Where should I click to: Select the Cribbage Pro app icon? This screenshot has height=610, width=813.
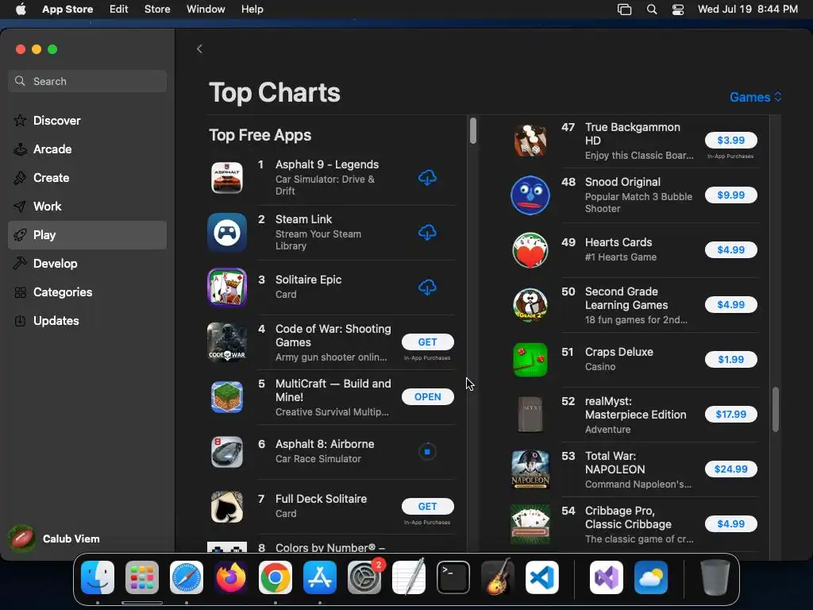(x=530, y=524)
